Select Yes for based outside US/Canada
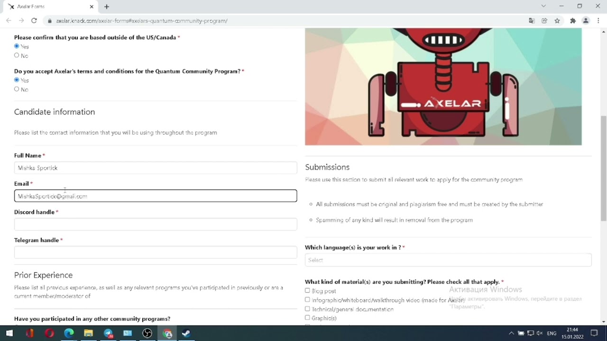The height and width of the screenshot is (341, 607). (x=17, y=46)
